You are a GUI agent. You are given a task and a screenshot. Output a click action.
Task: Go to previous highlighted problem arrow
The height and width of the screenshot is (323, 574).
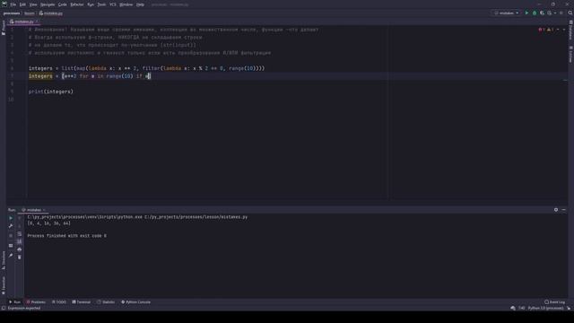point(558,30)
